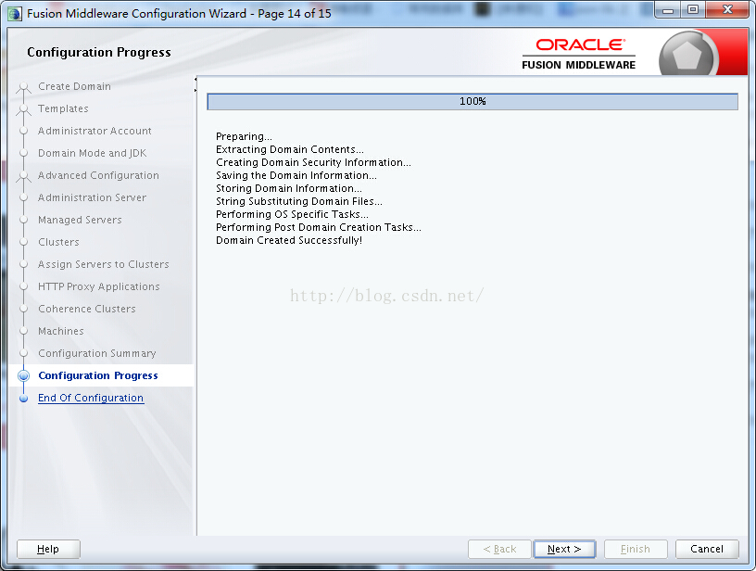
Task: Click the wizard window title bar icon
Action: pos(15,14)
